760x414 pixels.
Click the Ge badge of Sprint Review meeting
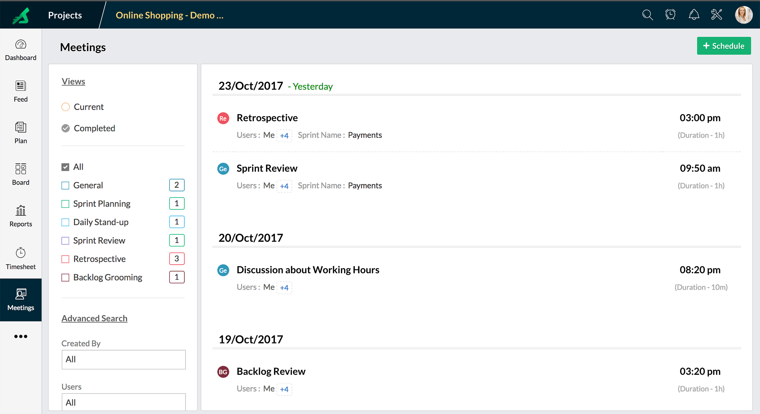click(223, 169)
